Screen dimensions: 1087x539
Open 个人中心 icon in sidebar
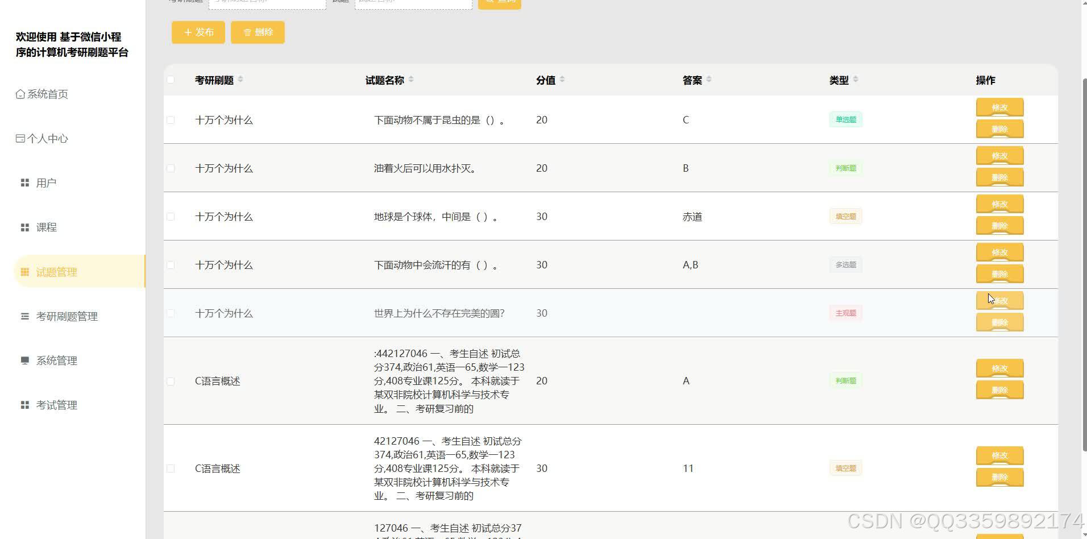pos(20,139)
